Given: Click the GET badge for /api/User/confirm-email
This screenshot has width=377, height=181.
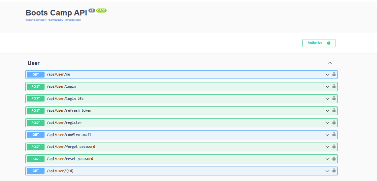Looking at the screenshot, I should [x=36, y=135].
